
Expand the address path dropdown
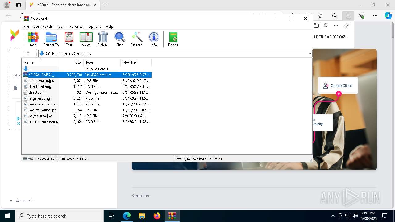coord(310,54)
